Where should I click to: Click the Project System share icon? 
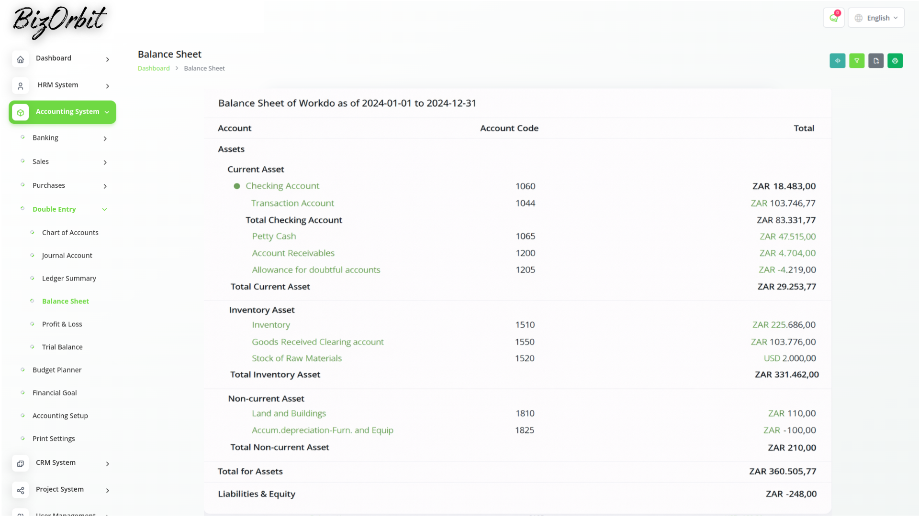pos(20,491)
